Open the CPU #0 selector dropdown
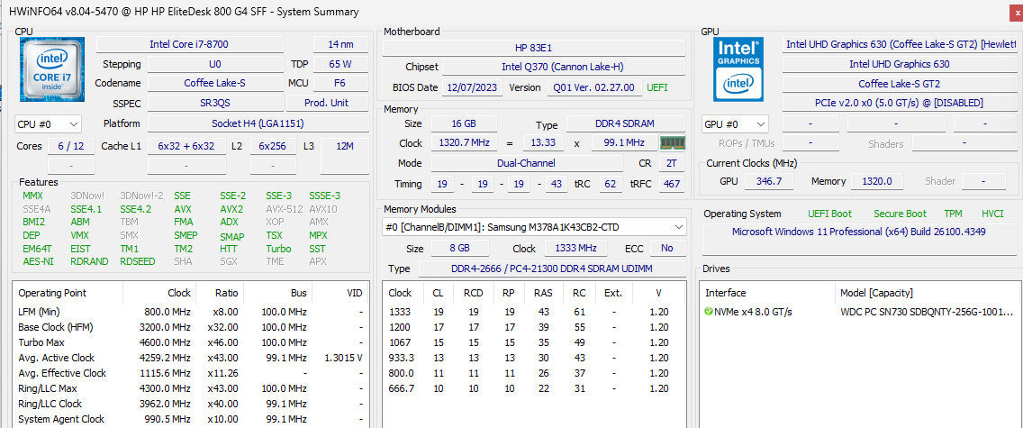Screen dimensions: 1023x428 (x=48, y=124)
